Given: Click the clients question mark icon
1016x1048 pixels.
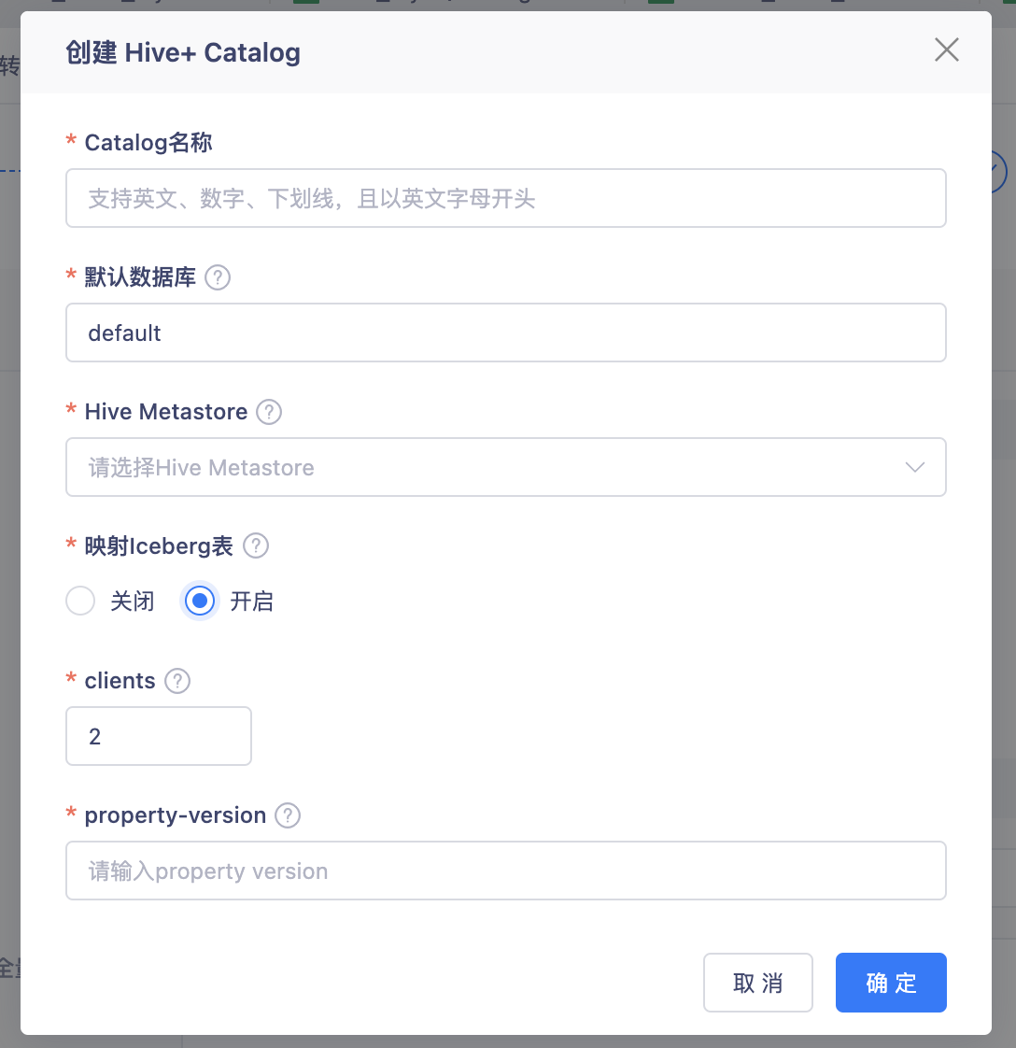Looking at the screenshot, I should tap(177, 681).
